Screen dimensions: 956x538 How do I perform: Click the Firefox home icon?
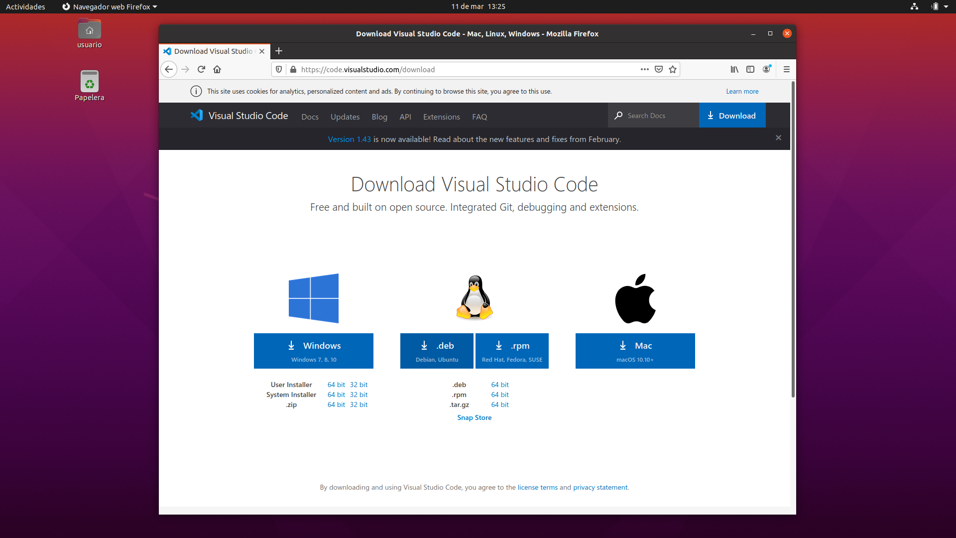coord(217,69)
